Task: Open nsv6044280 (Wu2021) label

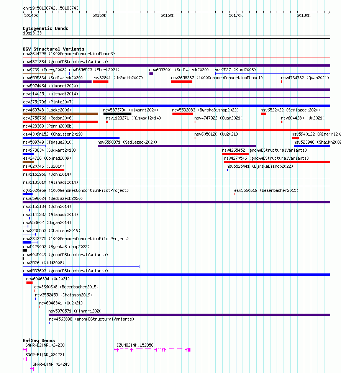Action: click(x=303, y=118)
